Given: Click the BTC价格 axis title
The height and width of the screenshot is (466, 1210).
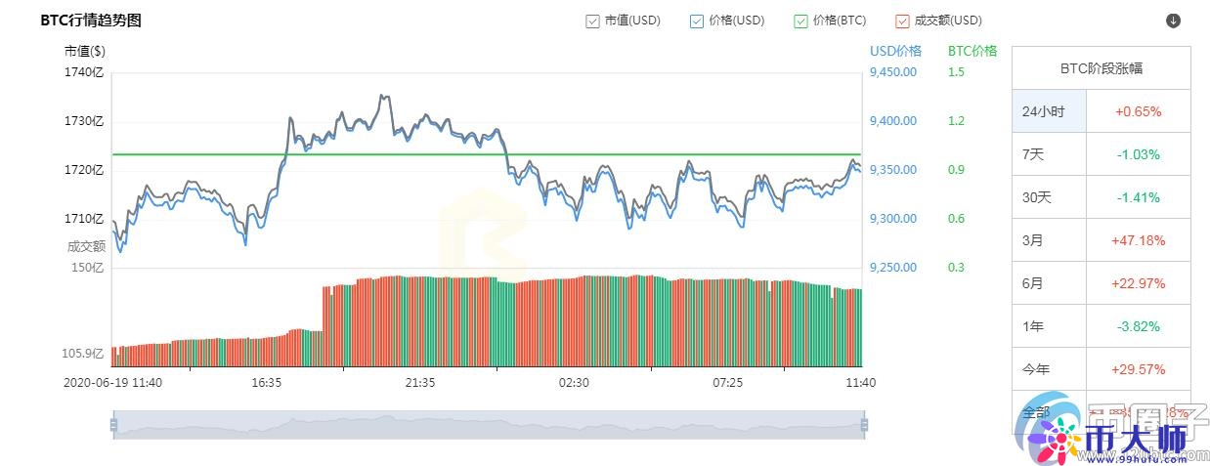Looking at the screenshot, I should 972,51.
